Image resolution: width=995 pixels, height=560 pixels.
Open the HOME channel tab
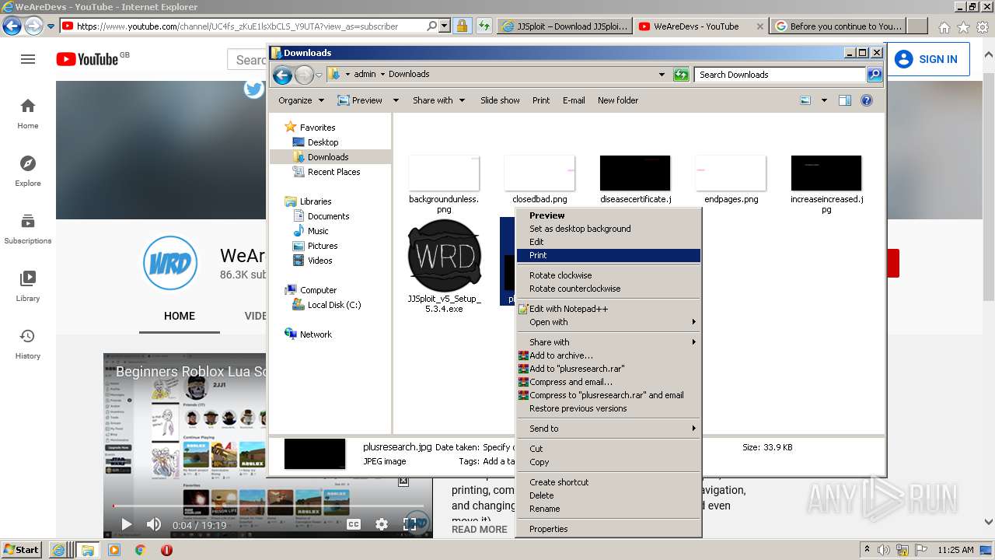180,316
